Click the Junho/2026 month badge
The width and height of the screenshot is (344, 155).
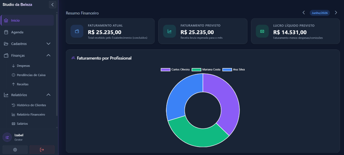tap(320, 13)
